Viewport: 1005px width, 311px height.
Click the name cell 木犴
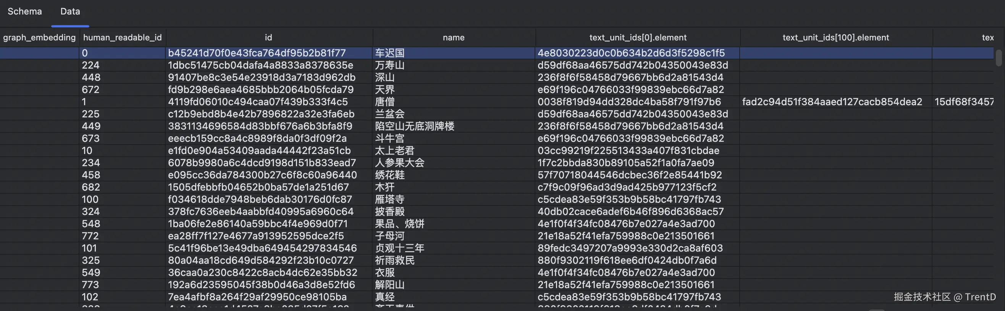pos(454,187)
